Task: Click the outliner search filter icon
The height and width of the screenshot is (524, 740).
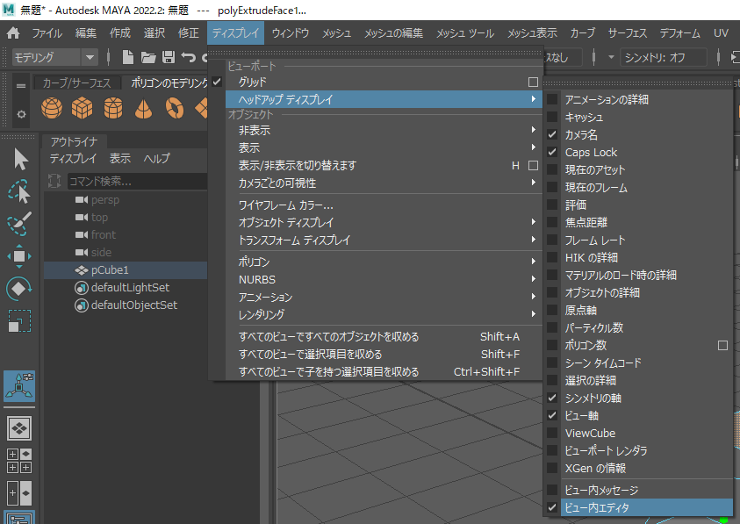Action: (x=54, y=181)
